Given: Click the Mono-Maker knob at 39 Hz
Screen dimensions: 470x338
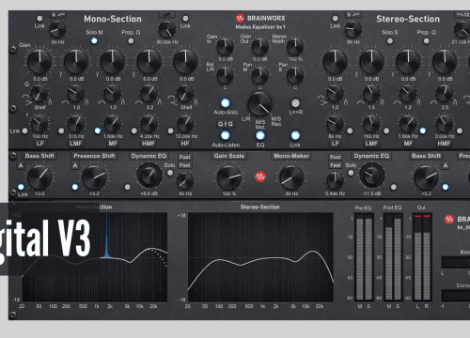Looking at the screenshot, I should (291, 177).
